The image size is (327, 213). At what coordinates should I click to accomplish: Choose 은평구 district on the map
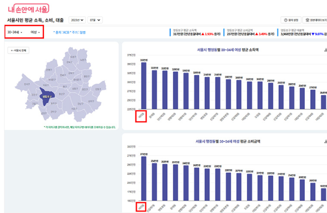click(49, 70)
